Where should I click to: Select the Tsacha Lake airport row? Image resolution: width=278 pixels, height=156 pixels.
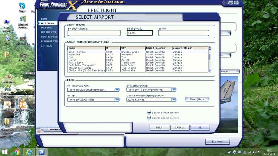click(x=138, y=62)
